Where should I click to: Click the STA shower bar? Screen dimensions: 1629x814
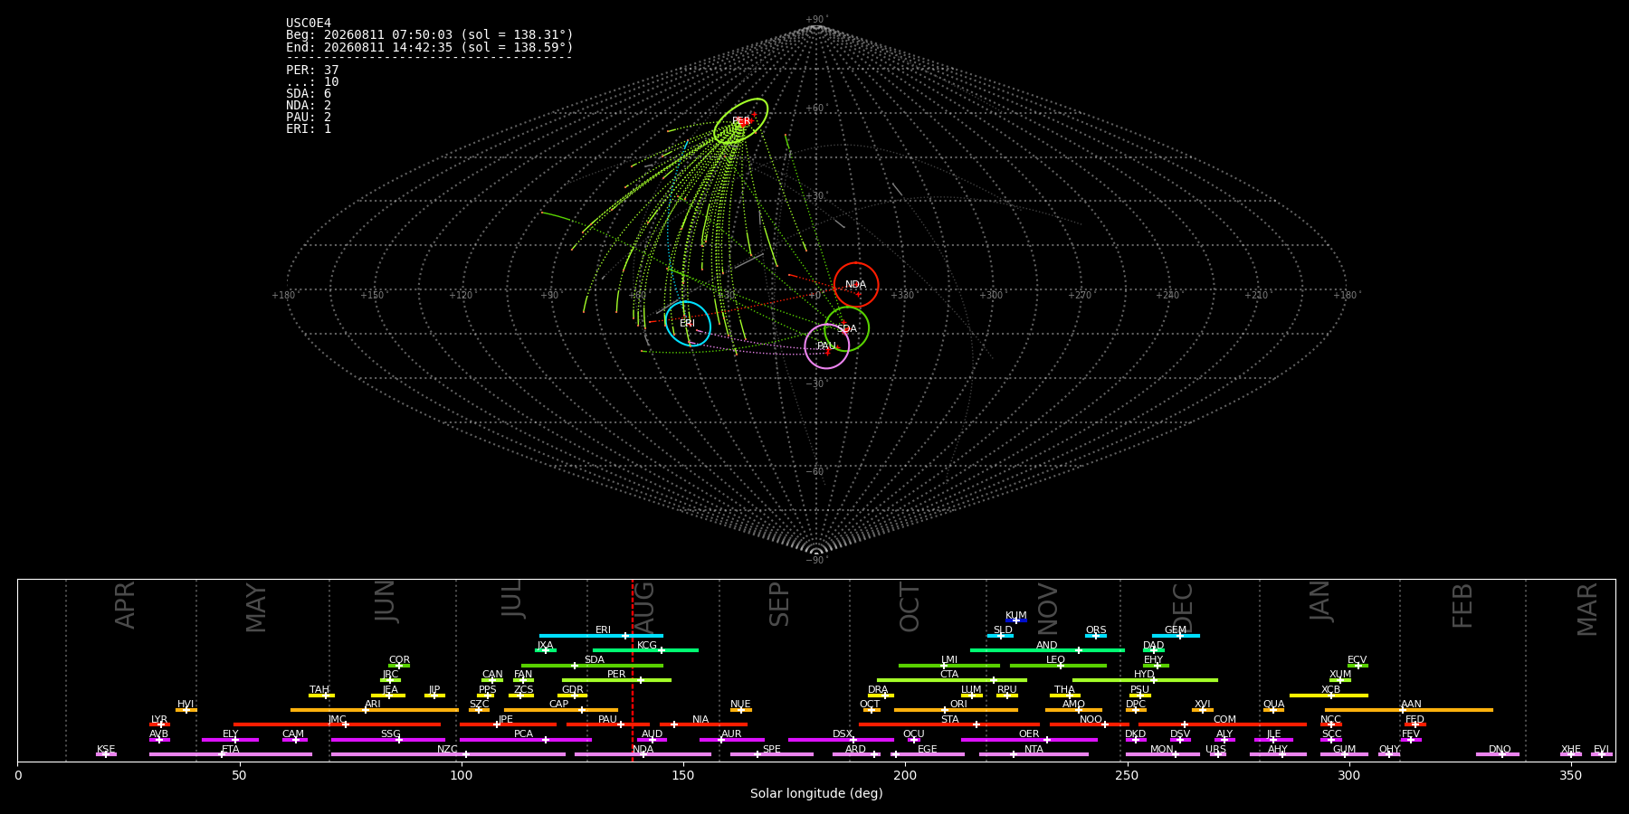click(949, 724)
